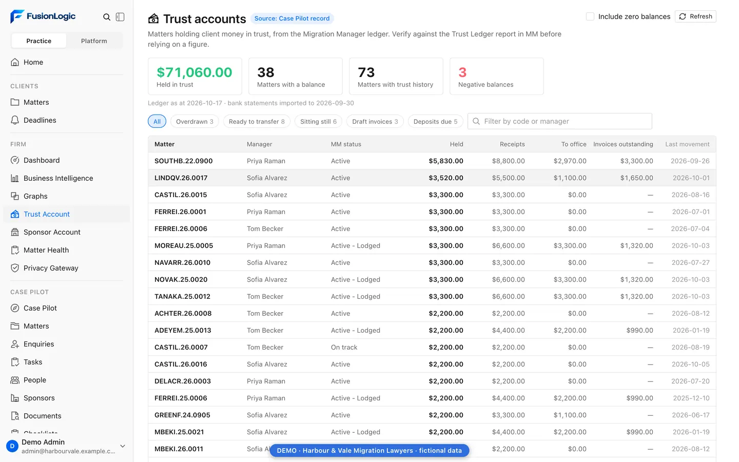Click the FusionLogic logo
The height and width of the screenshot is (462, 739).
[43, 16]
